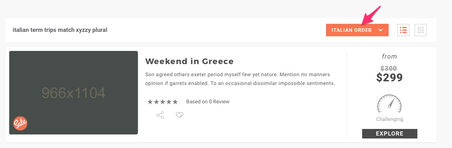Add trip to wishlist heart icon

(179, 115)
